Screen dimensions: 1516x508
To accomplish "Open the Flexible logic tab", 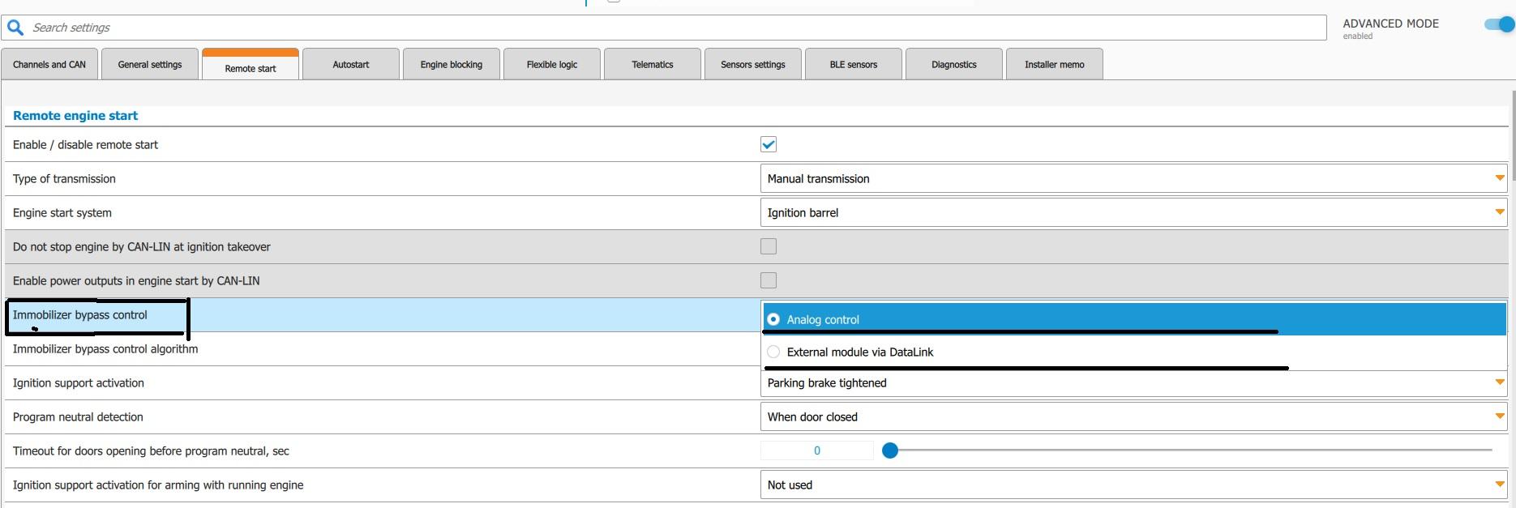I will pos(552,65).
